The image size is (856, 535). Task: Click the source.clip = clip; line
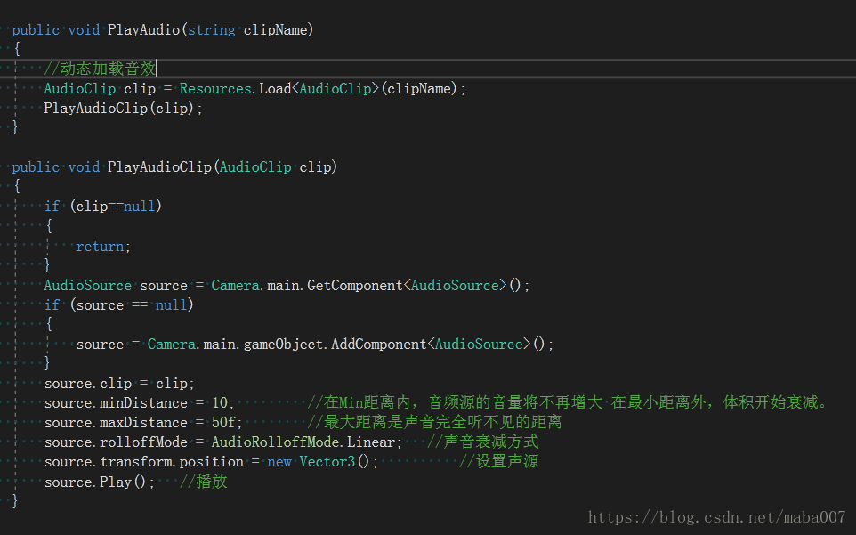tap(119, 384)
